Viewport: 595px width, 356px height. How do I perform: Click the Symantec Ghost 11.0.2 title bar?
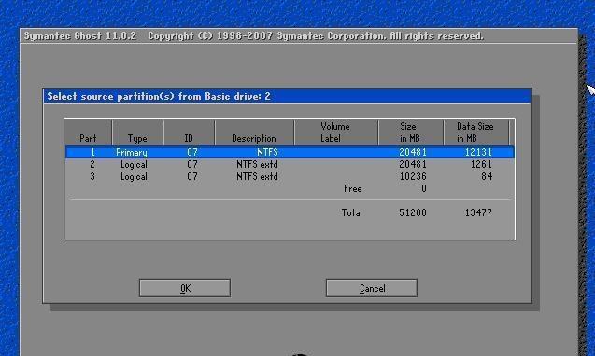point(299,36)
